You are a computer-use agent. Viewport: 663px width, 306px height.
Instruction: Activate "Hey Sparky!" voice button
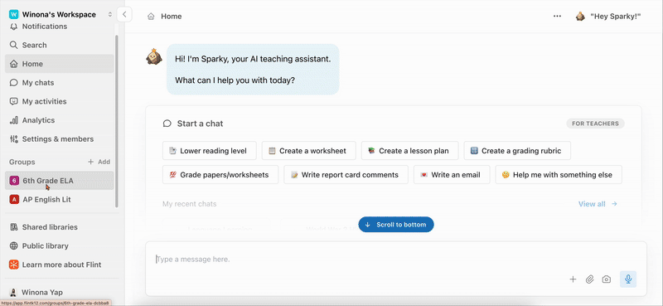click(608, 17)
